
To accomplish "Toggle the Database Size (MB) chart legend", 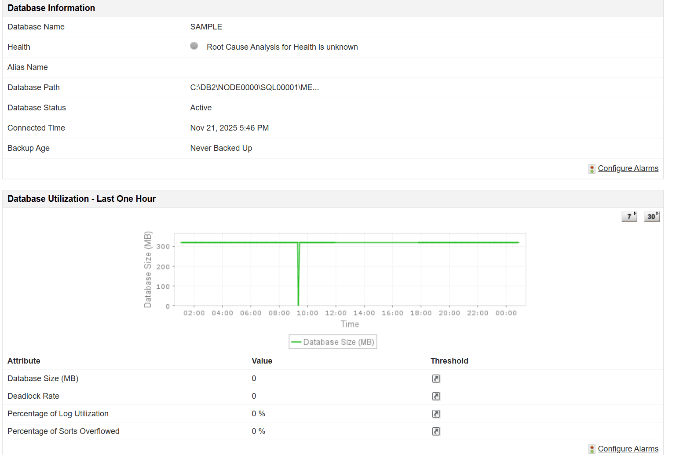I will pos(333,342).
